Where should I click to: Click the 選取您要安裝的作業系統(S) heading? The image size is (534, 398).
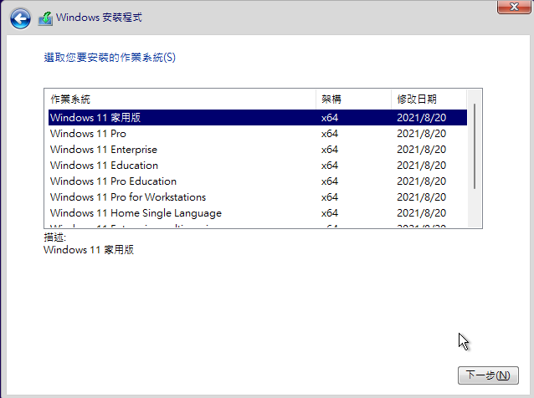(110, 58)
